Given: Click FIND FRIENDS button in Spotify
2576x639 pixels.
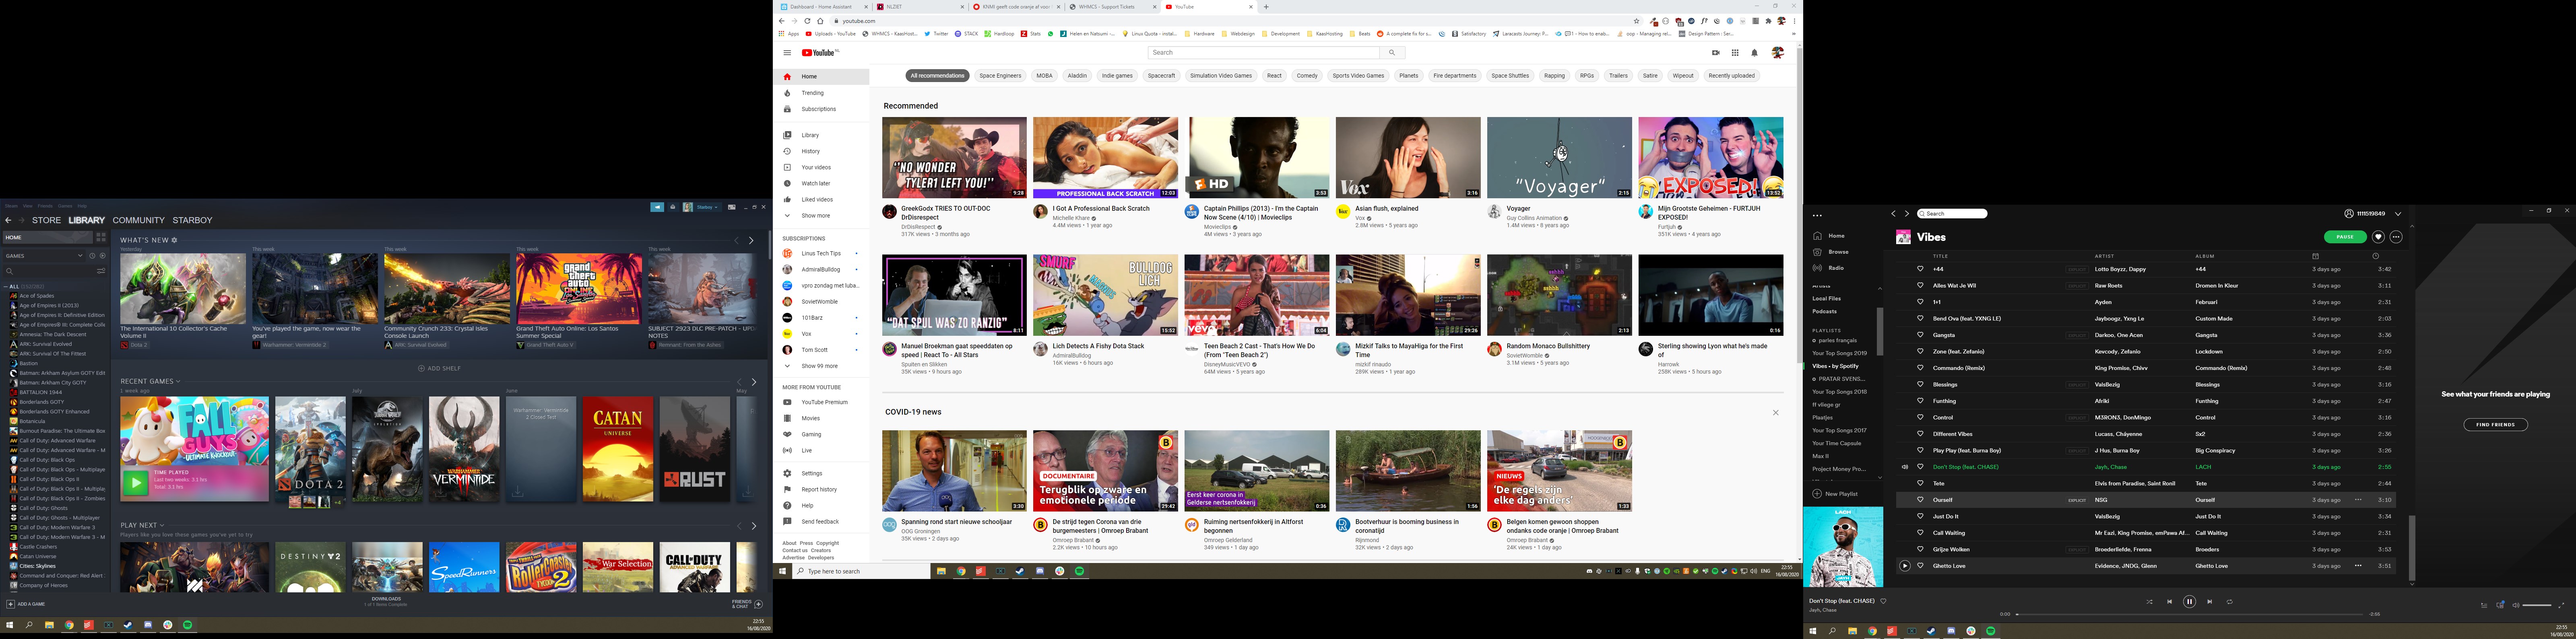Looking at the screenshot, I should click(x=2495, y=424).
